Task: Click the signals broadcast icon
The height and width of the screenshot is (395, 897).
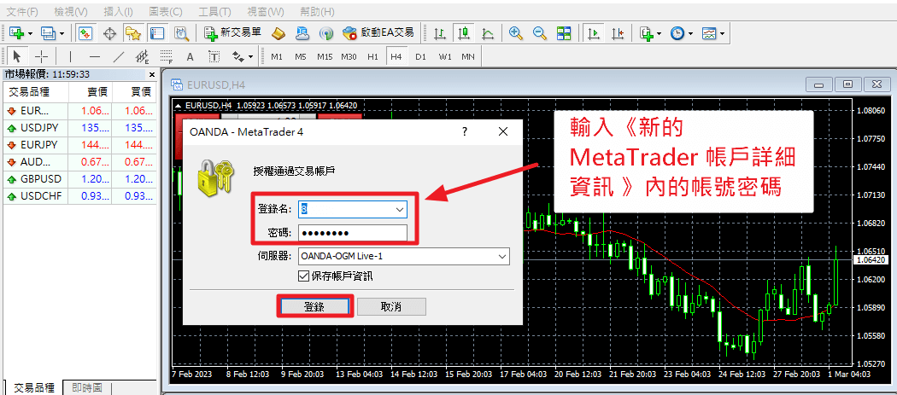Action: [325, 33]
